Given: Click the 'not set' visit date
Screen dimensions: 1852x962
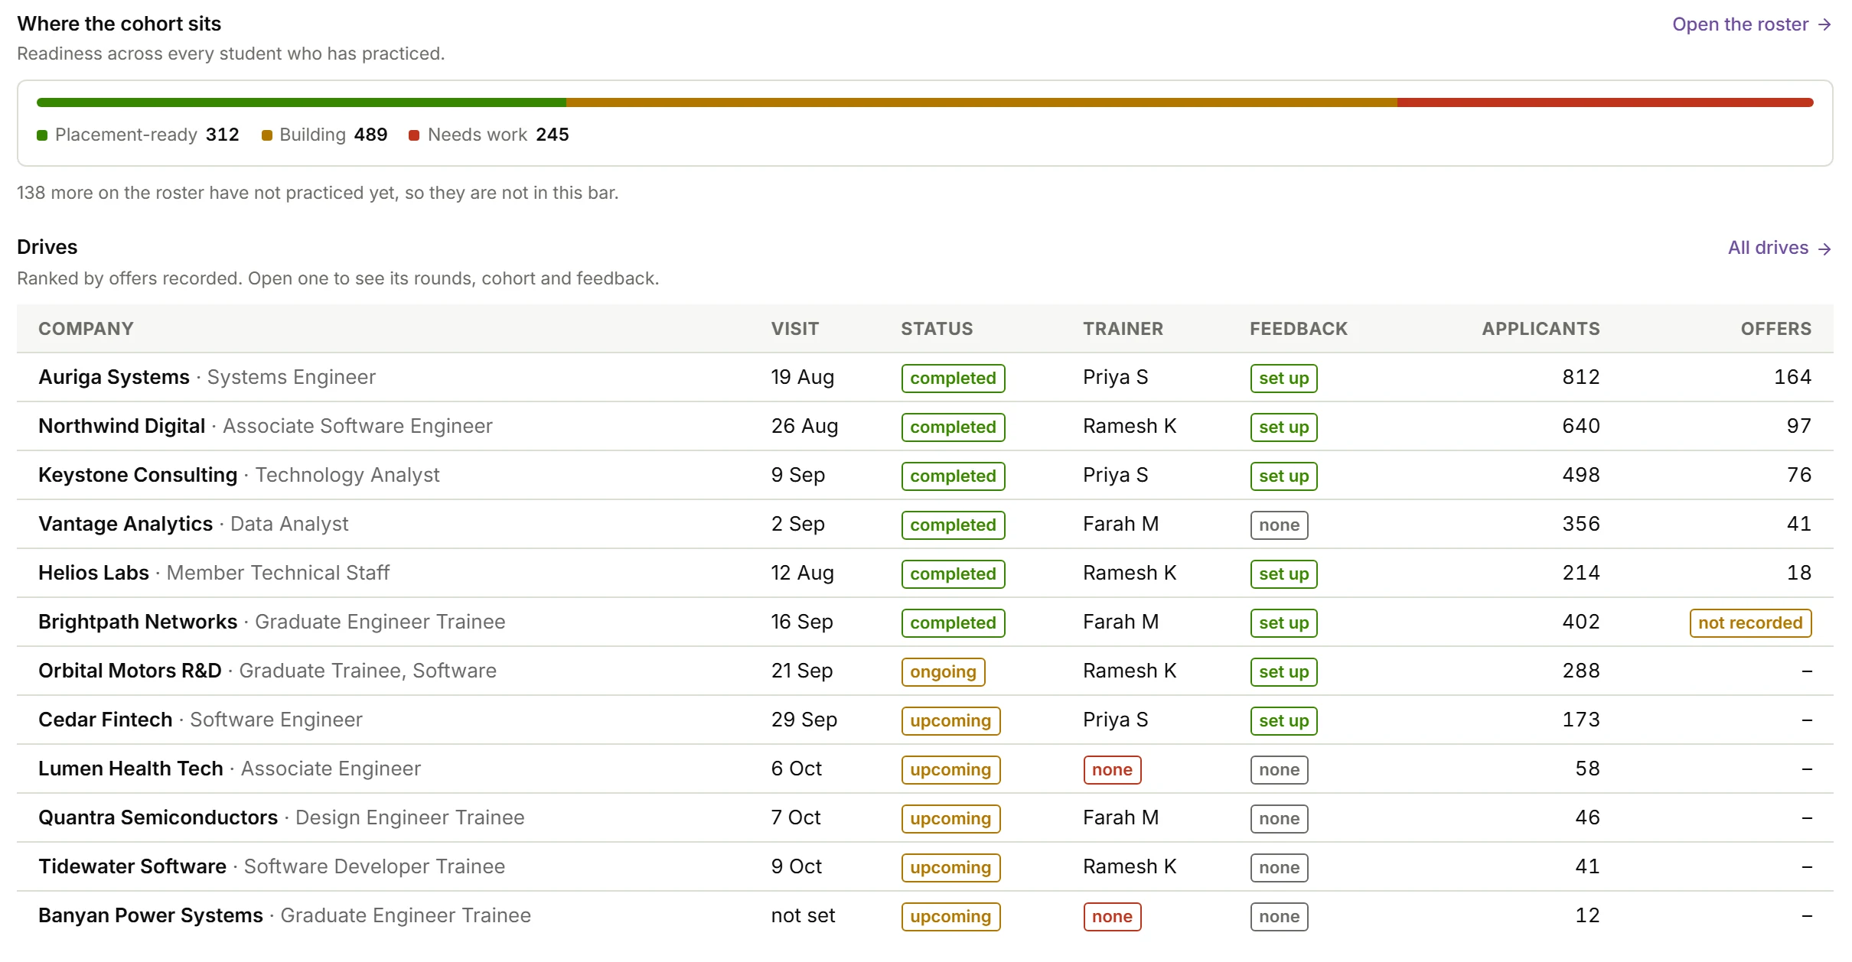Looking at the screenshot, I should [803, 915].
